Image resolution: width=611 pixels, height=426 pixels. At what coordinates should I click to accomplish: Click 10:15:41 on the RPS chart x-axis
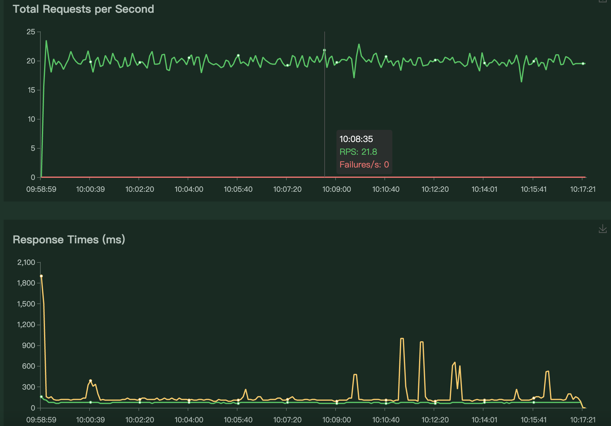(534, 189)
